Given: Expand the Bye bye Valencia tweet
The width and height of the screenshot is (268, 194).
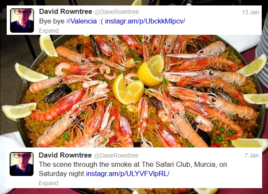Looking at the screenshot, I should [x=49, y=31].
